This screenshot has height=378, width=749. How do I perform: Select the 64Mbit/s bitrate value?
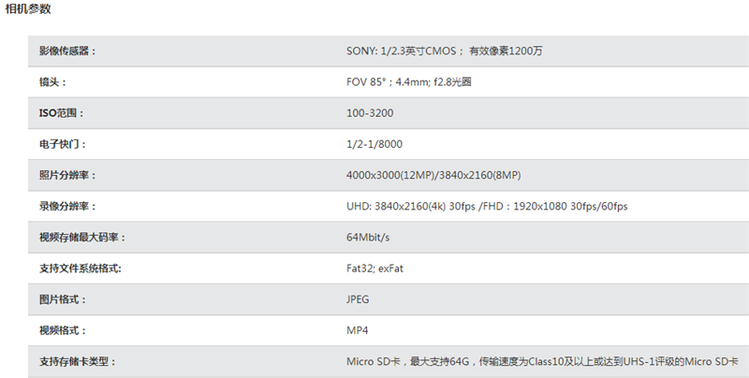click(x=369, y=238)
